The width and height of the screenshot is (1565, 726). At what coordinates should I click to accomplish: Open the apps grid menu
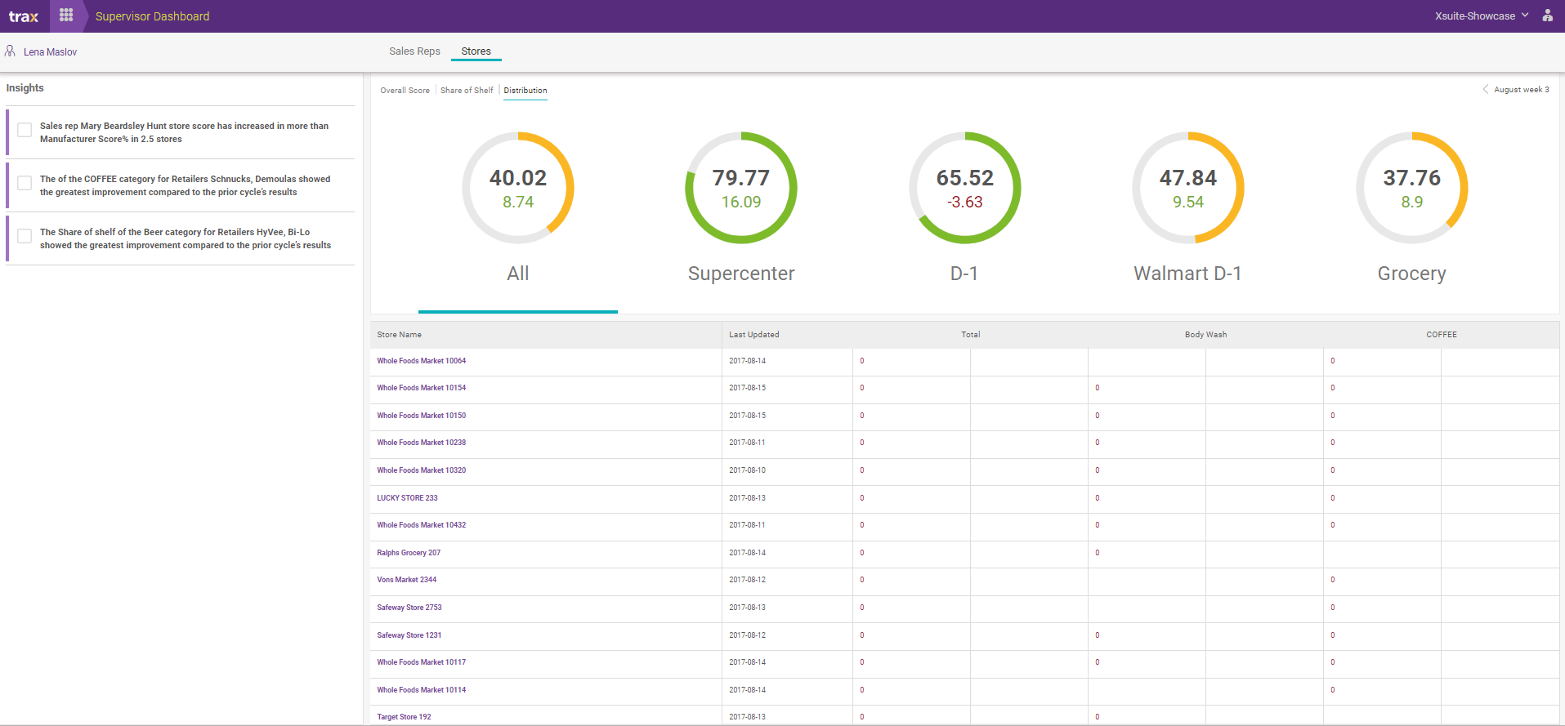66,16
